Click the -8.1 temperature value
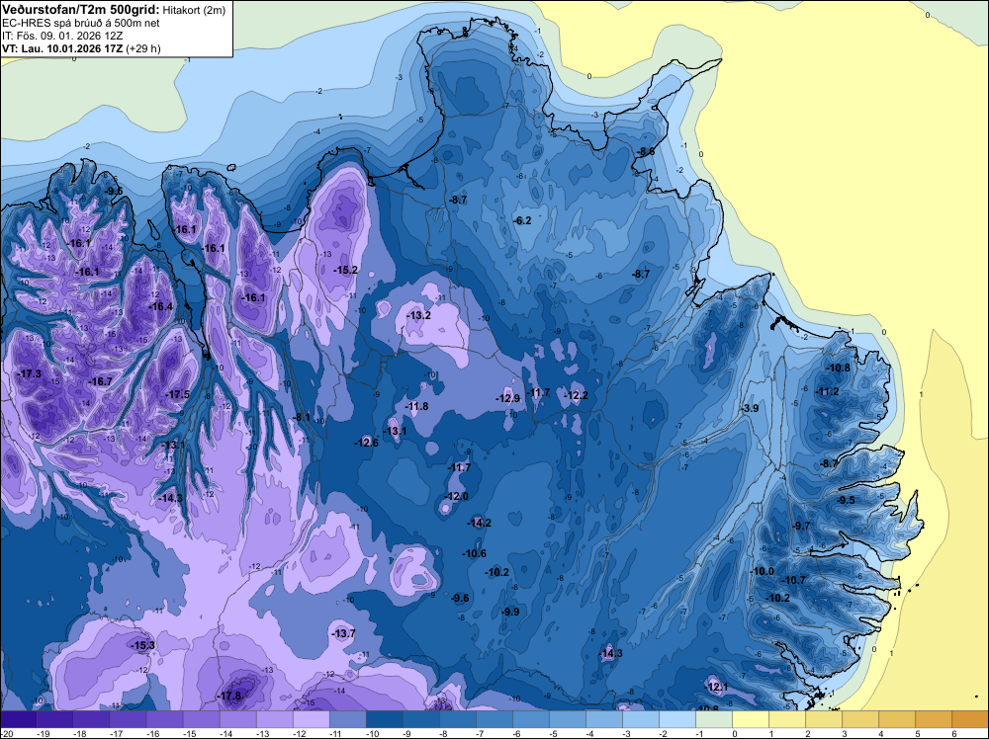Screen dimensions: 989x739 (x=302, y=417)
